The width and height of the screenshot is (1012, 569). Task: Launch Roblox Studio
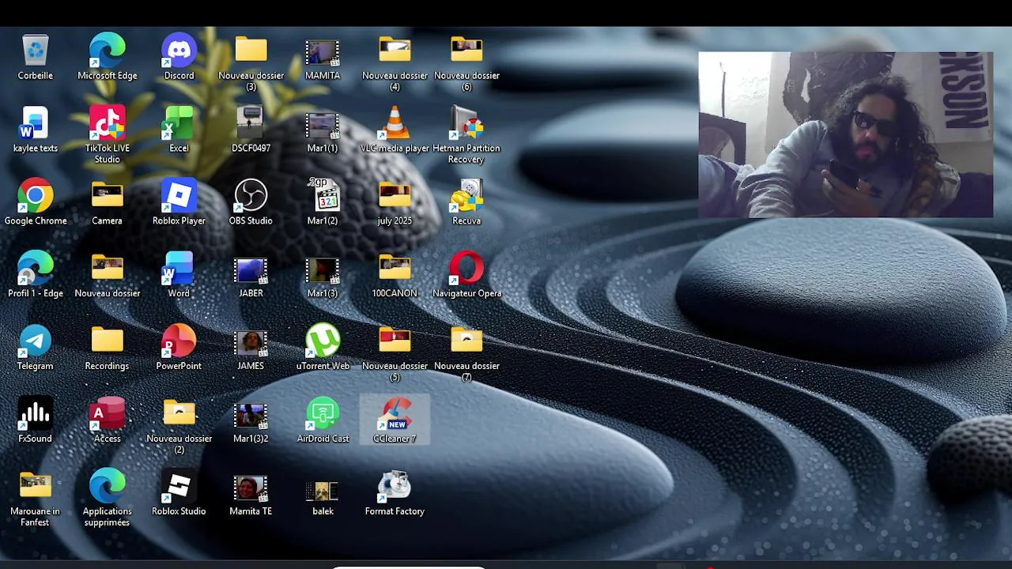point(179,487)
